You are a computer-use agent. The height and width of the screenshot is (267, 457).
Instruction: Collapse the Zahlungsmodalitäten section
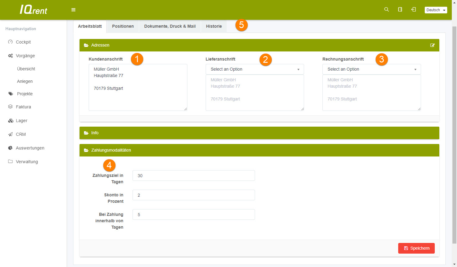(x=111, y=150)
